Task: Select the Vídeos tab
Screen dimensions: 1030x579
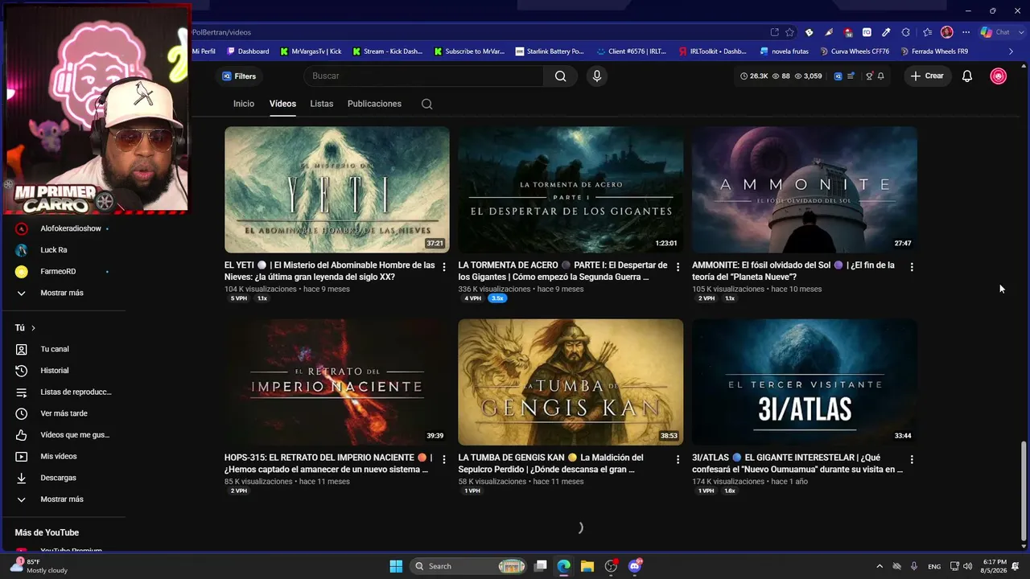Action: [x=282, y=104]
